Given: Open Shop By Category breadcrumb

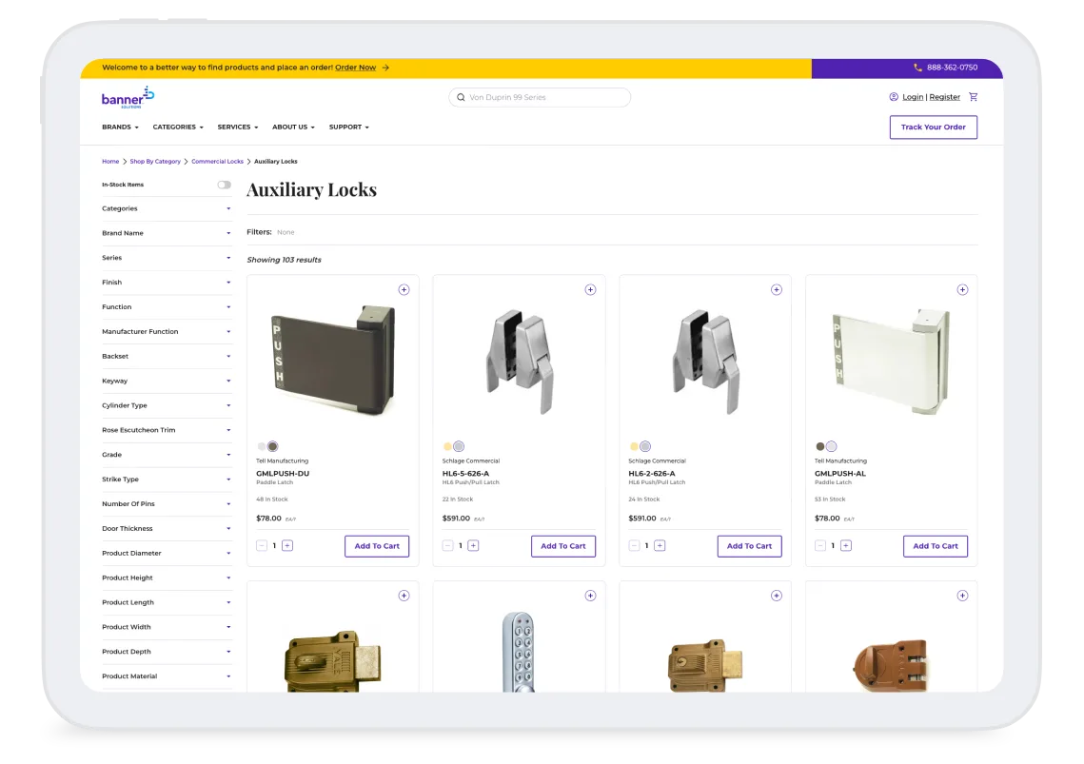Looking at the screenshot, I should pos(155,162).
